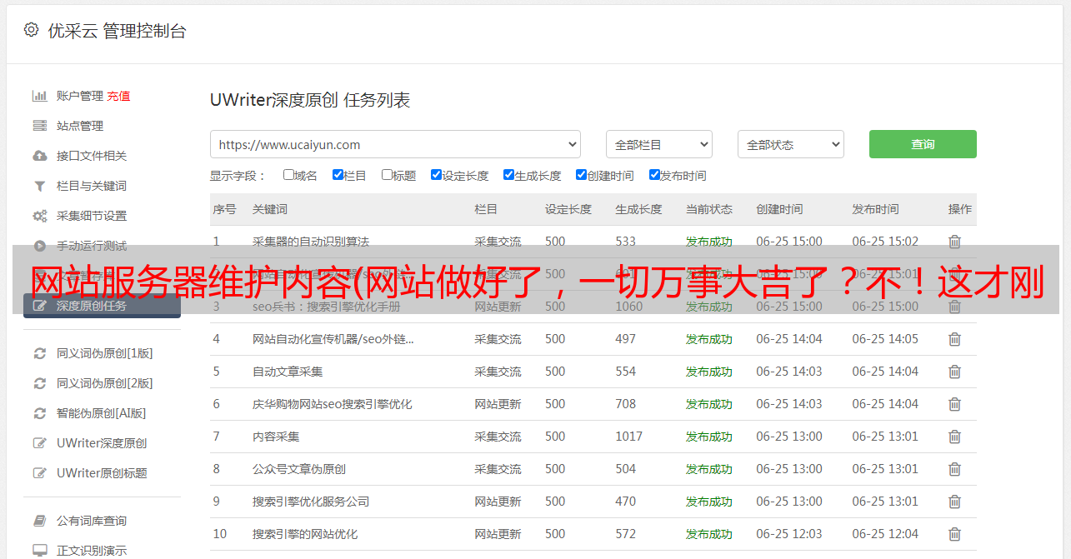Viewport: 1071px width, 559px height.
Task: Click the server icon next to 站点管理
Action: [x=39, y=126]
